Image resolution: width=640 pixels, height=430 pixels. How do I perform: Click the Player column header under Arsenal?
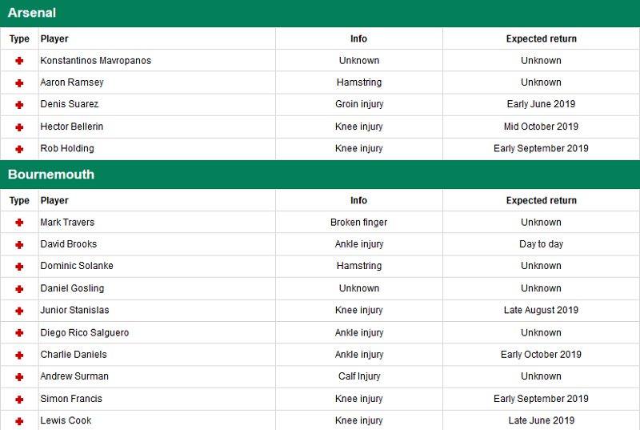[54, 38]
